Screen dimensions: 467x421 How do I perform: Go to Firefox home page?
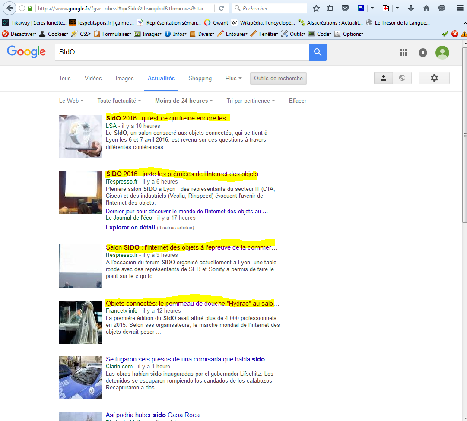[426, 8]
